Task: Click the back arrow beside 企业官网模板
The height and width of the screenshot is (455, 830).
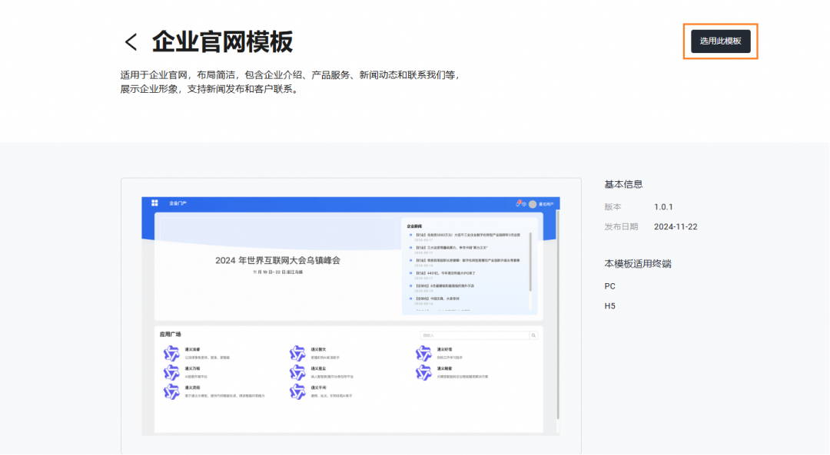Action: pos(131,41)
